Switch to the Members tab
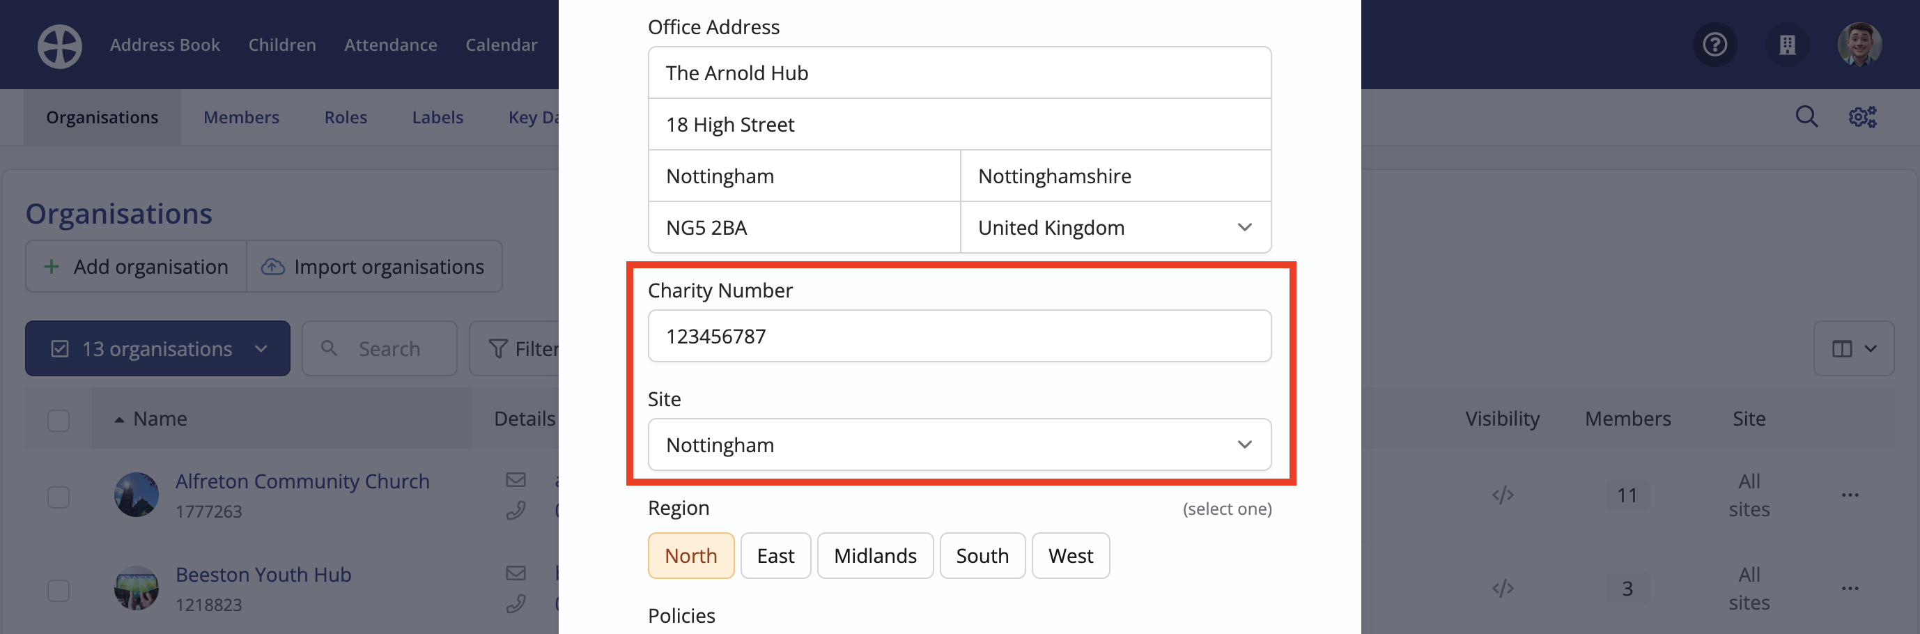Viewport: 1920px width, 634px height. pyautogui.click(x=241, y=117)
